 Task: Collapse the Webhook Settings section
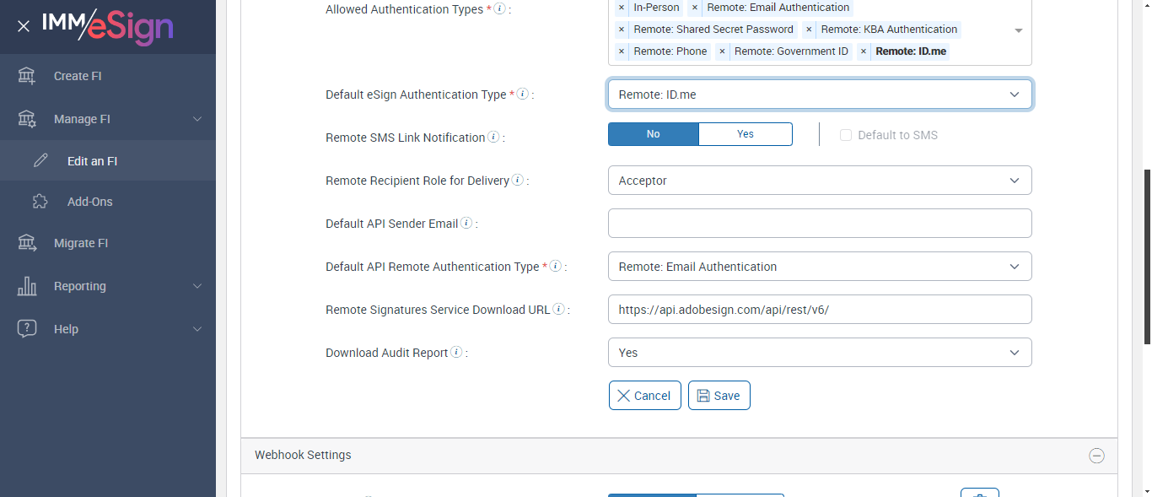coord(1096,456)
